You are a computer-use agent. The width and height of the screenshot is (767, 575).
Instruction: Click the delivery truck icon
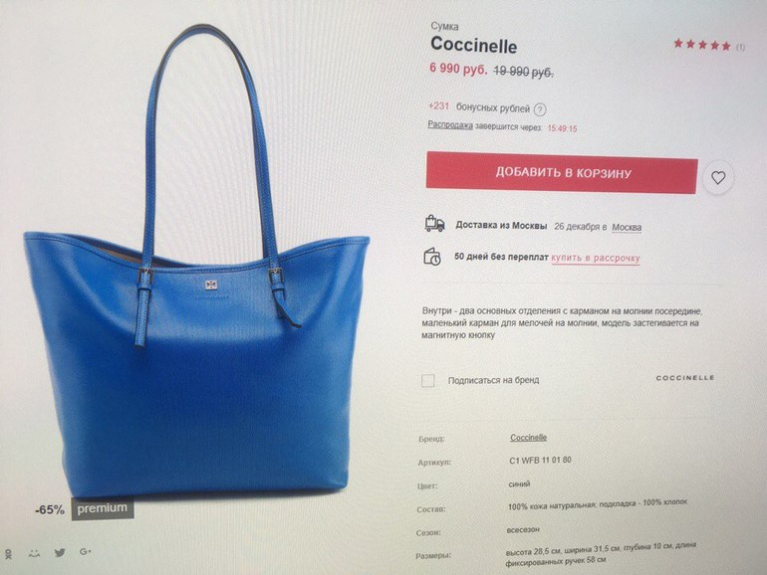pyautogui.click(x=434, y=223)
